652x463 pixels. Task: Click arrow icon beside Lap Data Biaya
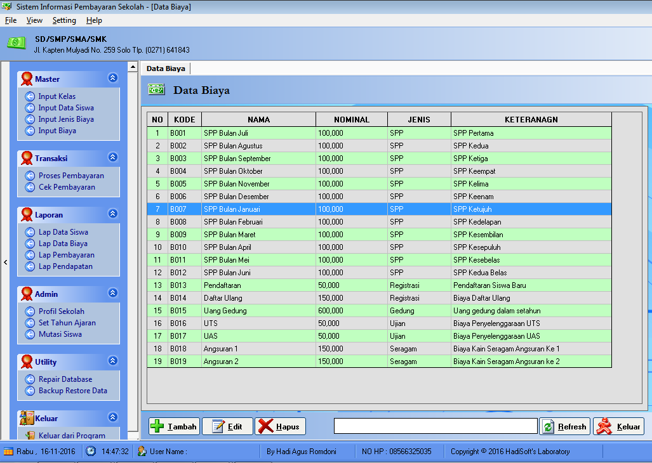[30, 244]
